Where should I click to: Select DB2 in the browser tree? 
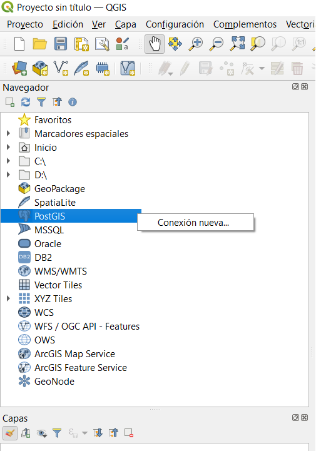43,258
